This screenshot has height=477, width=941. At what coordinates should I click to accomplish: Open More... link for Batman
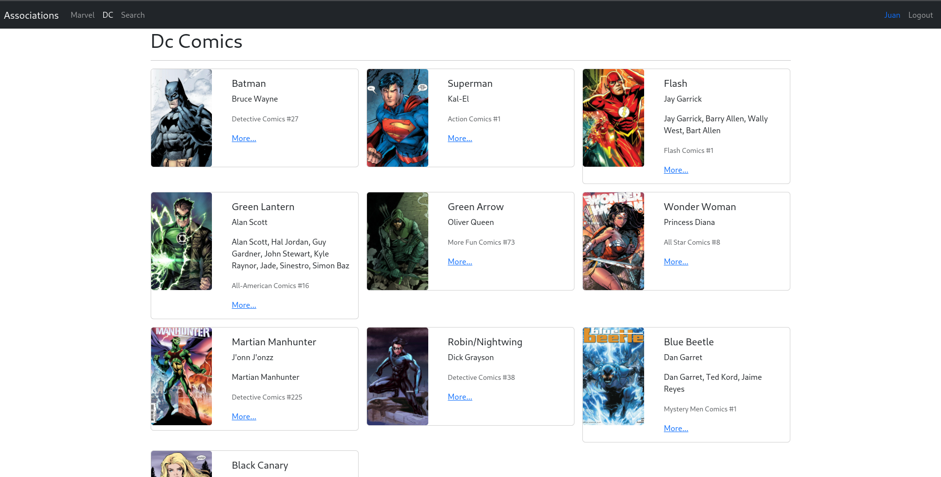pyautogui.click(x=244, y=139)
